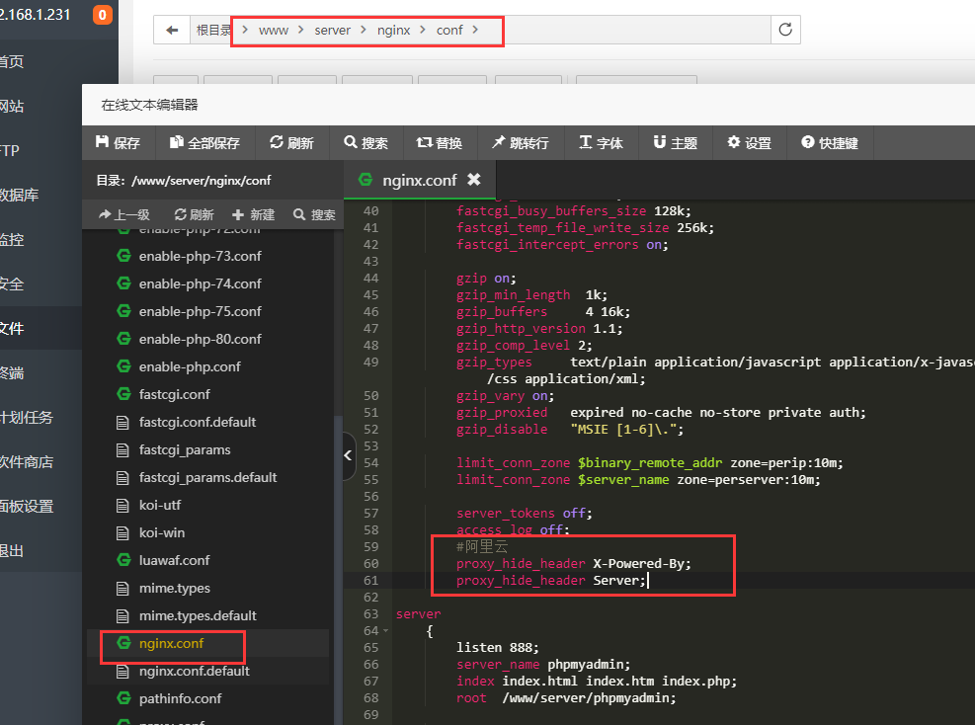Open enable-php-74.conf in file tree
Image resolution: width=975 pixels, height=725 pixels.
200,283
